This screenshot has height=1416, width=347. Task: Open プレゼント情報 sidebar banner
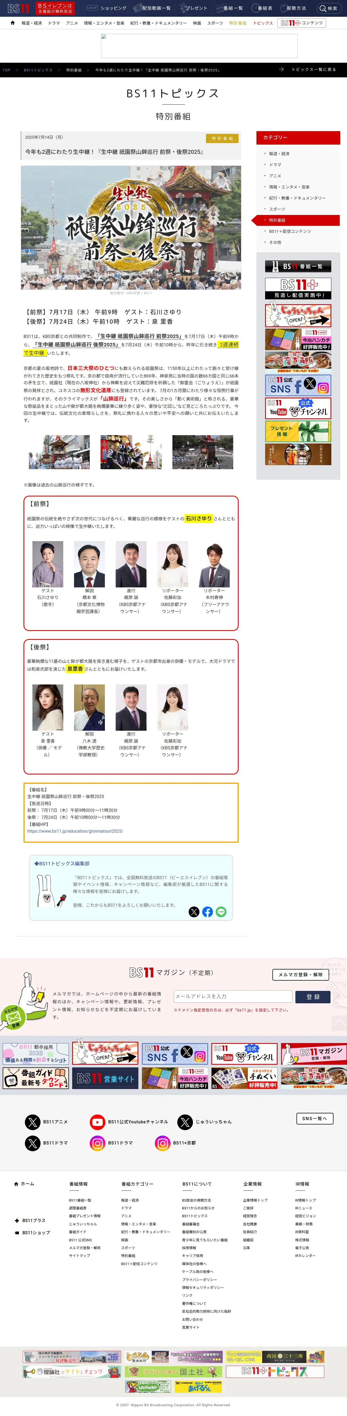coord(298,432)
